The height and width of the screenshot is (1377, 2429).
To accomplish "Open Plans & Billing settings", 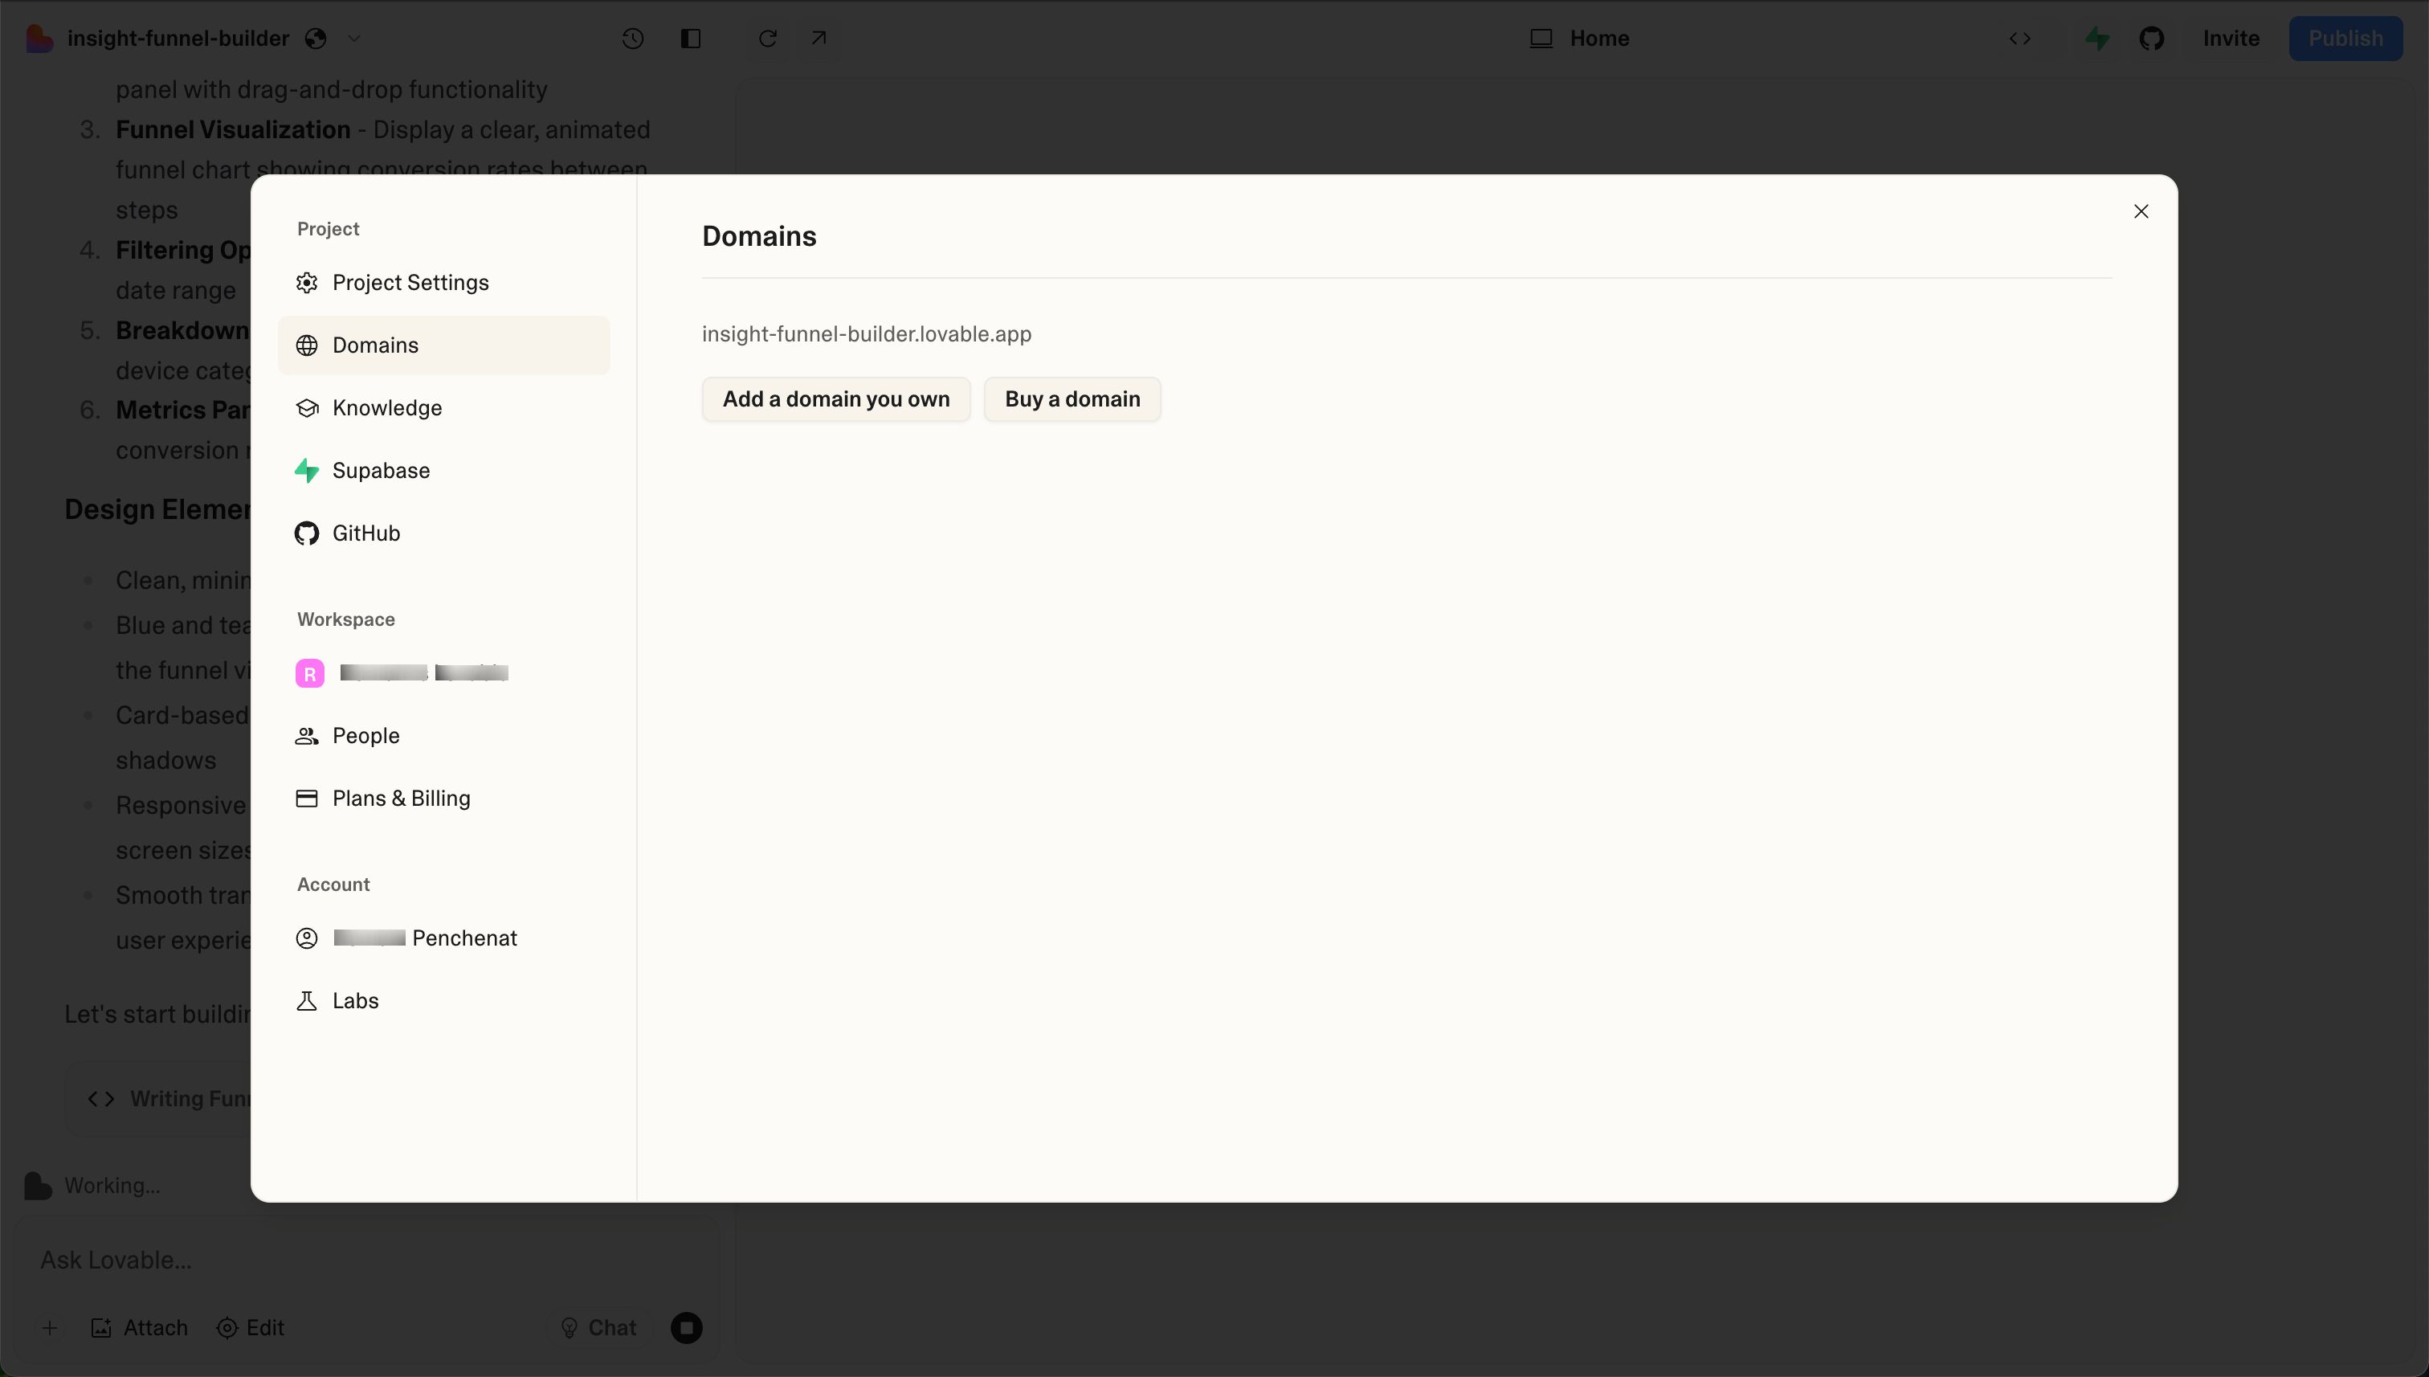I will [443, 799].
